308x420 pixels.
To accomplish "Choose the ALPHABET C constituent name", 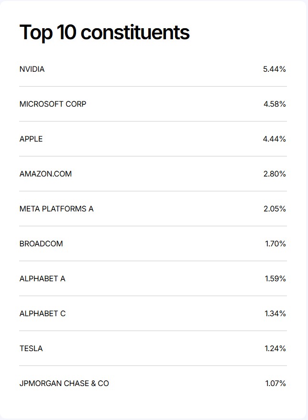I will pos(43,314).
